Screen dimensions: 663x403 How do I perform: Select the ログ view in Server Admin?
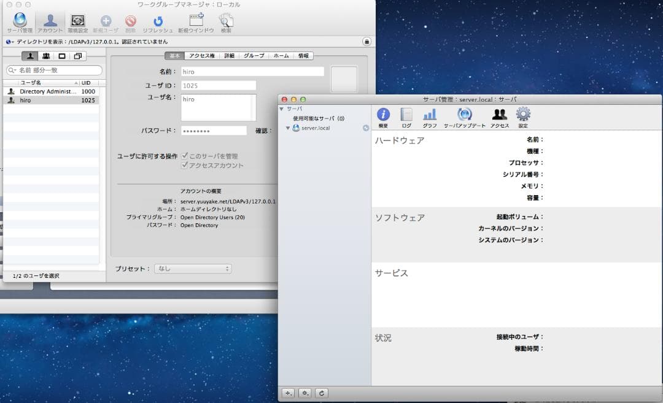click(x=405, y=116)
